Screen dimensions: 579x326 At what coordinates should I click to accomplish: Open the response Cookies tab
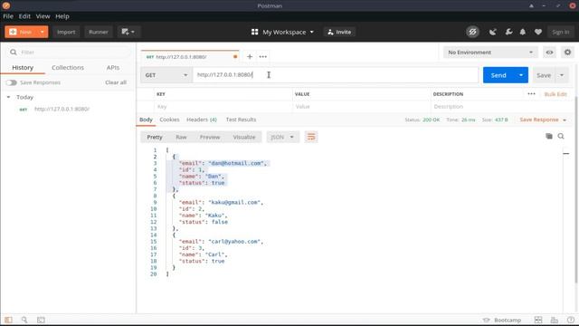tap(169, 120)
